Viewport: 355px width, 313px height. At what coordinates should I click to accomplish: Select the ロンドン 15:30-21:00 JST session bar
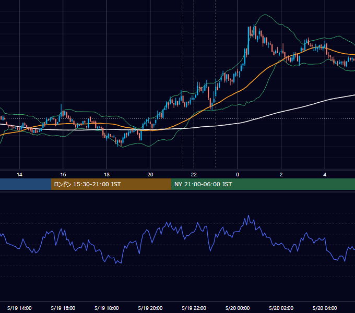[111, 184]
